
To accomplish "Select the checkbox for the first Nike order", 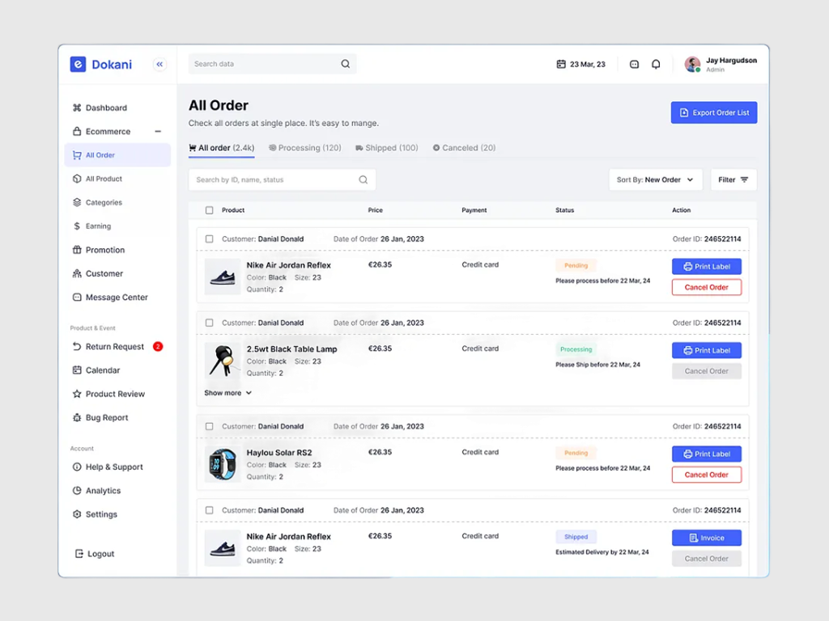I will click(x=209, y=239).
